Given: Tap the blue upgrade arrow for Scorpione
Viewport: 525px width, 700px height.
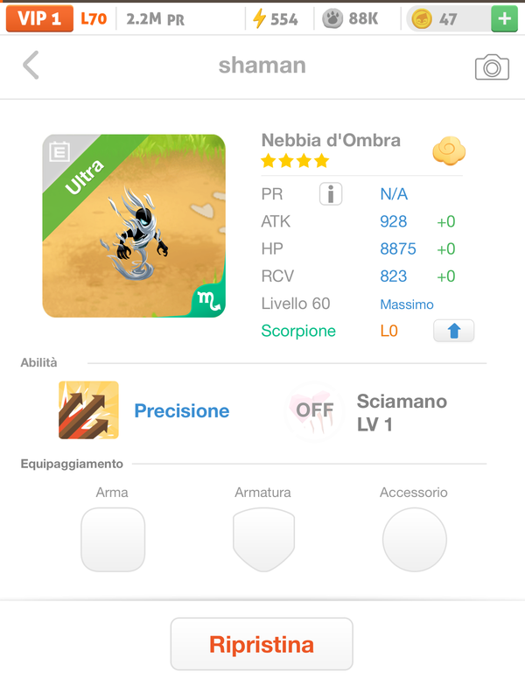Looking at the screenshot, I should [453, 331].
